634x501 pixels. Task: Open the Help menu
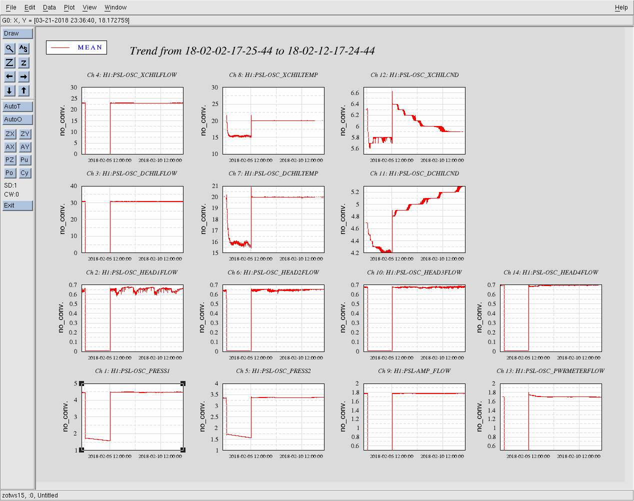[621, 7]
